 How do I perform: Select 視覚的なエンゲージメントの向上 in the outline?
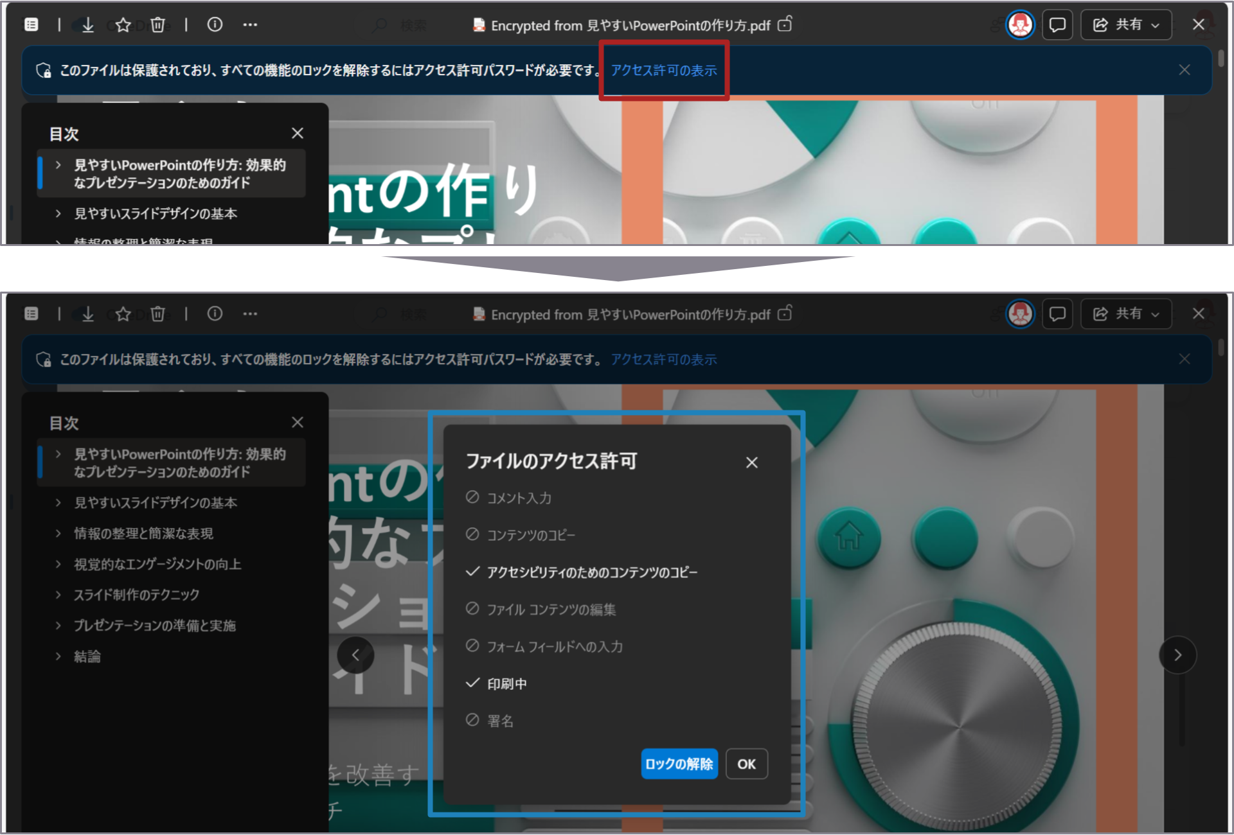157,564
